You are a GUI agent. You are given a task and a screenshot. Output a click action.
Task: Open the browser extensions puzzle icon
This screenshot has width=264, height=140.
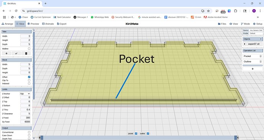click(x=236, y=11)
